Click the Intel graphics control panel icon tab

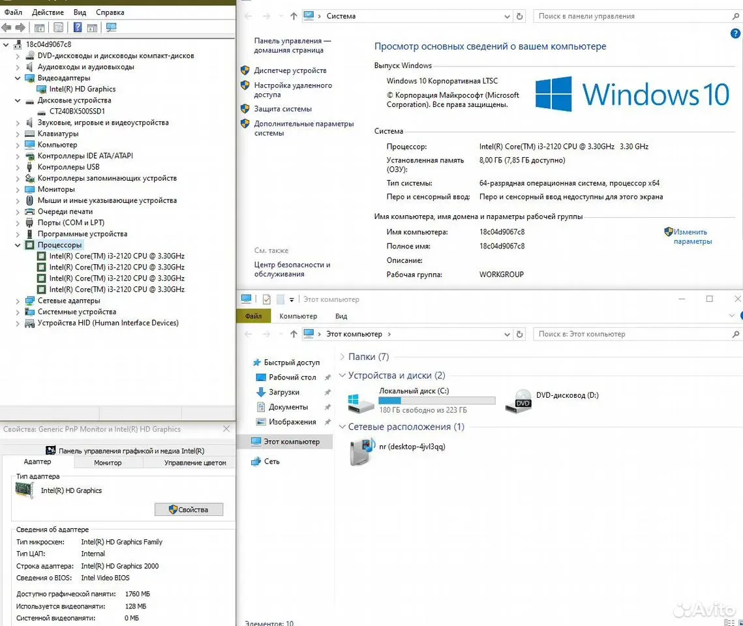124,451
